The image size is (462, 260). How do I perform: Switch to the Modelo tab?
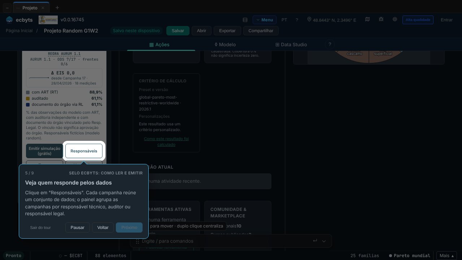pos(225,44)
